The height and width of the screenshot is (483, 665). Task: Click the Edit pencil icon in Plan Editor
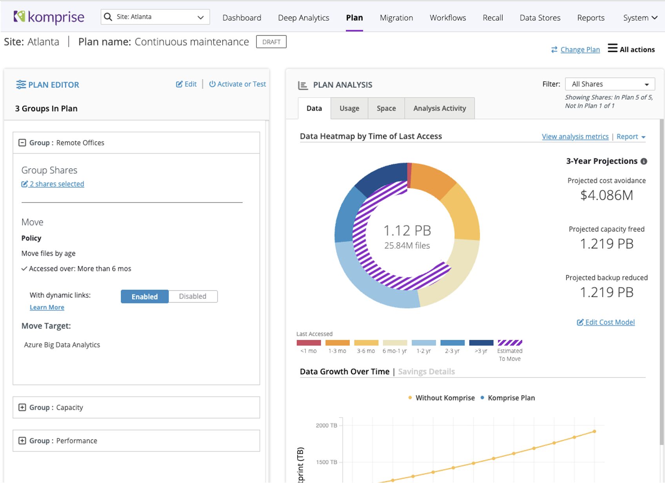click(x=179, y=84)
